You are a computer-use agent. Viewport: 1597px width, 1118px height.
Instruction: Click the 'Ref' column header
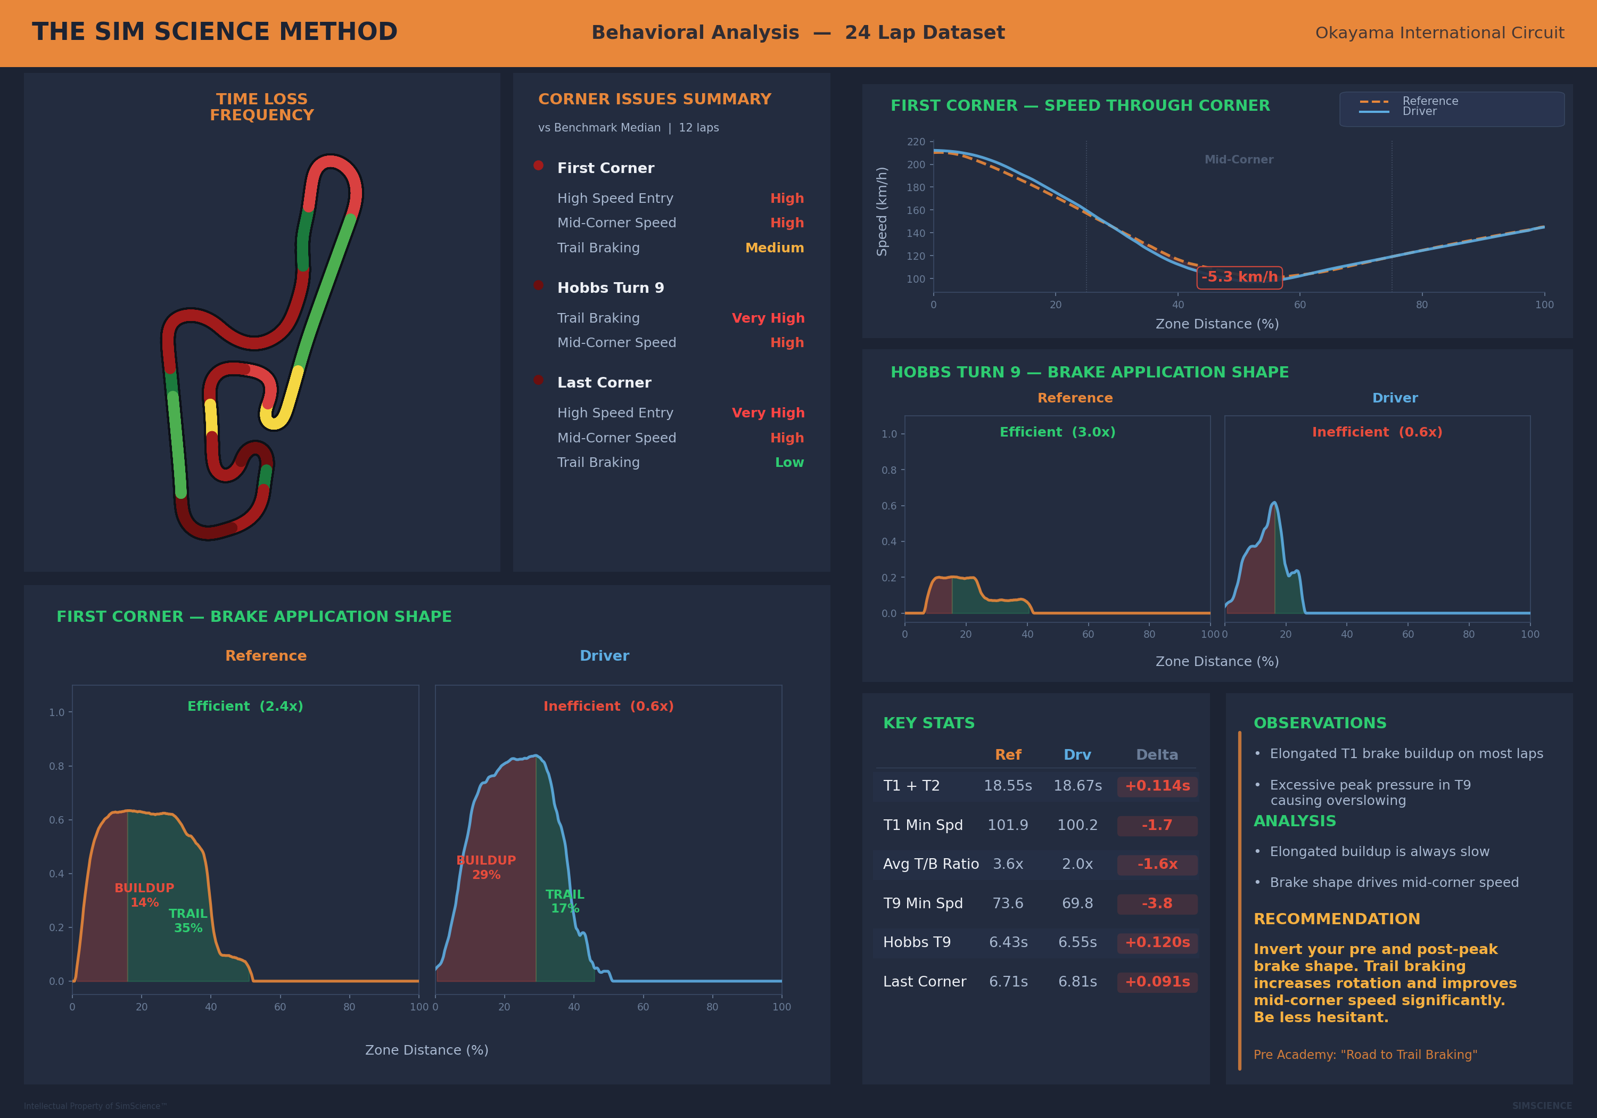pyautogui.click(x=1008, y=755)
